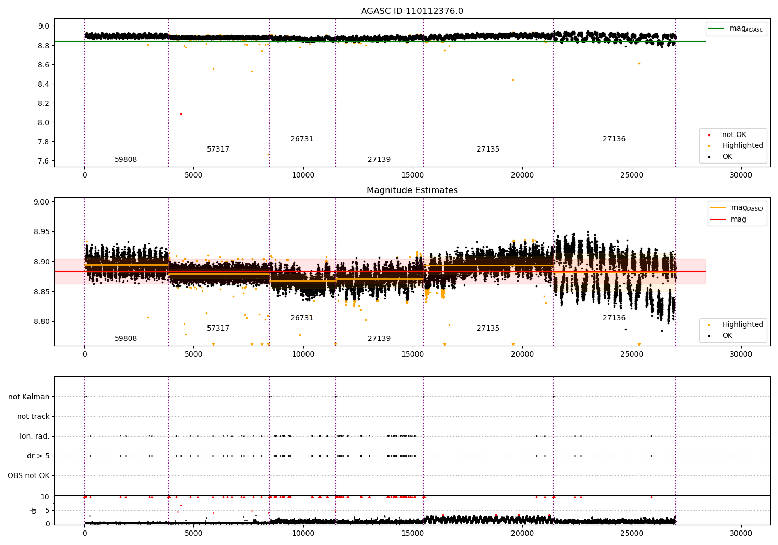The width and height of the screenshot is (778, 545).
Task: Click obsid label 57317 in the top panel
Action: pos(218,149)
